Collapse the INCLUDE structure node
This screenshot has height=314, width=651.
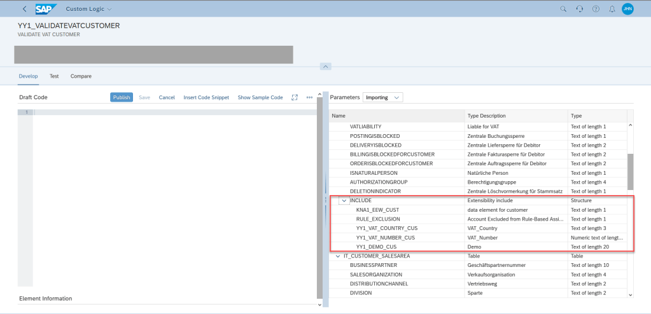pyautogui.click(x=344, y=201)
